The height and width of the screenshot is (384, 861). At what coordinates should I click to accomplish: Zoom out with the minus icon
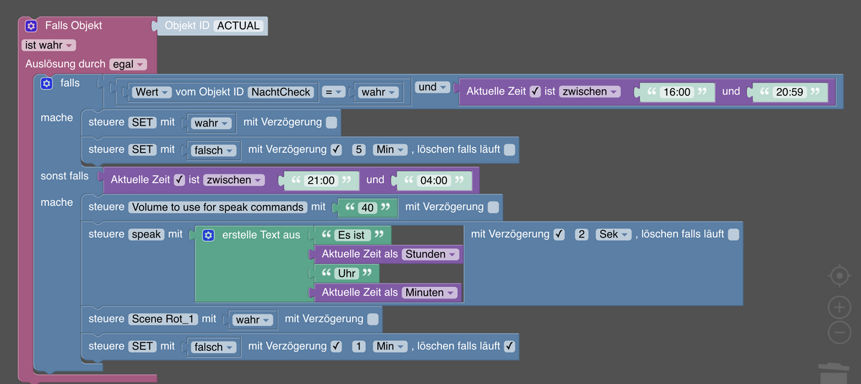[839, 332]
